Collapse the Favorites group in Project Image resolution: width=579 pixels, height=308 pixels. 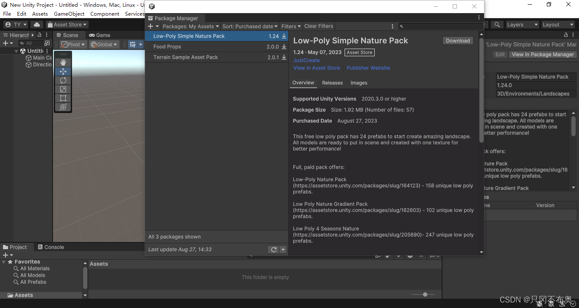4,262
